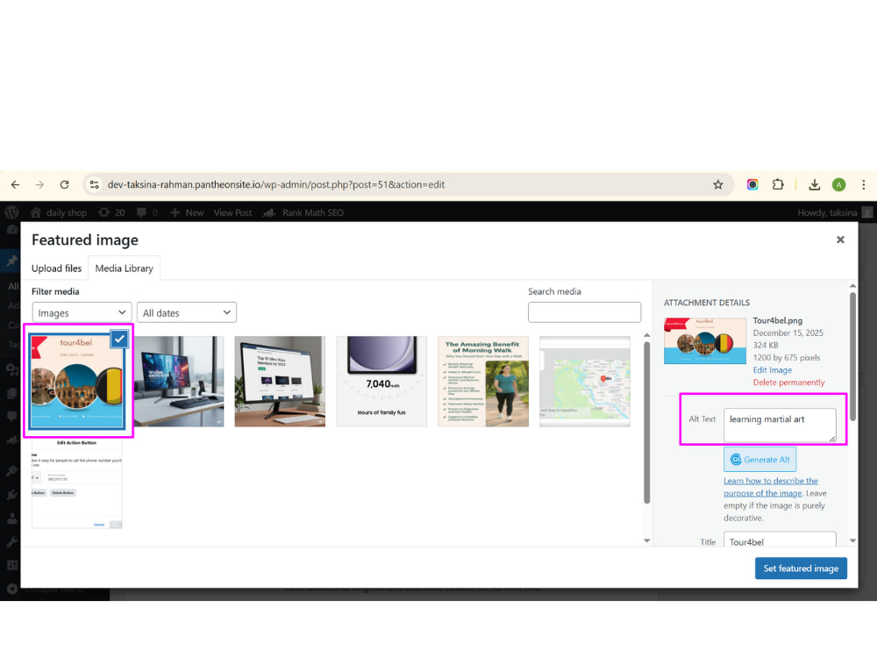Click the Title field containing Tour4bel
This screenshot has height=658, width=877.
[780, 540]
